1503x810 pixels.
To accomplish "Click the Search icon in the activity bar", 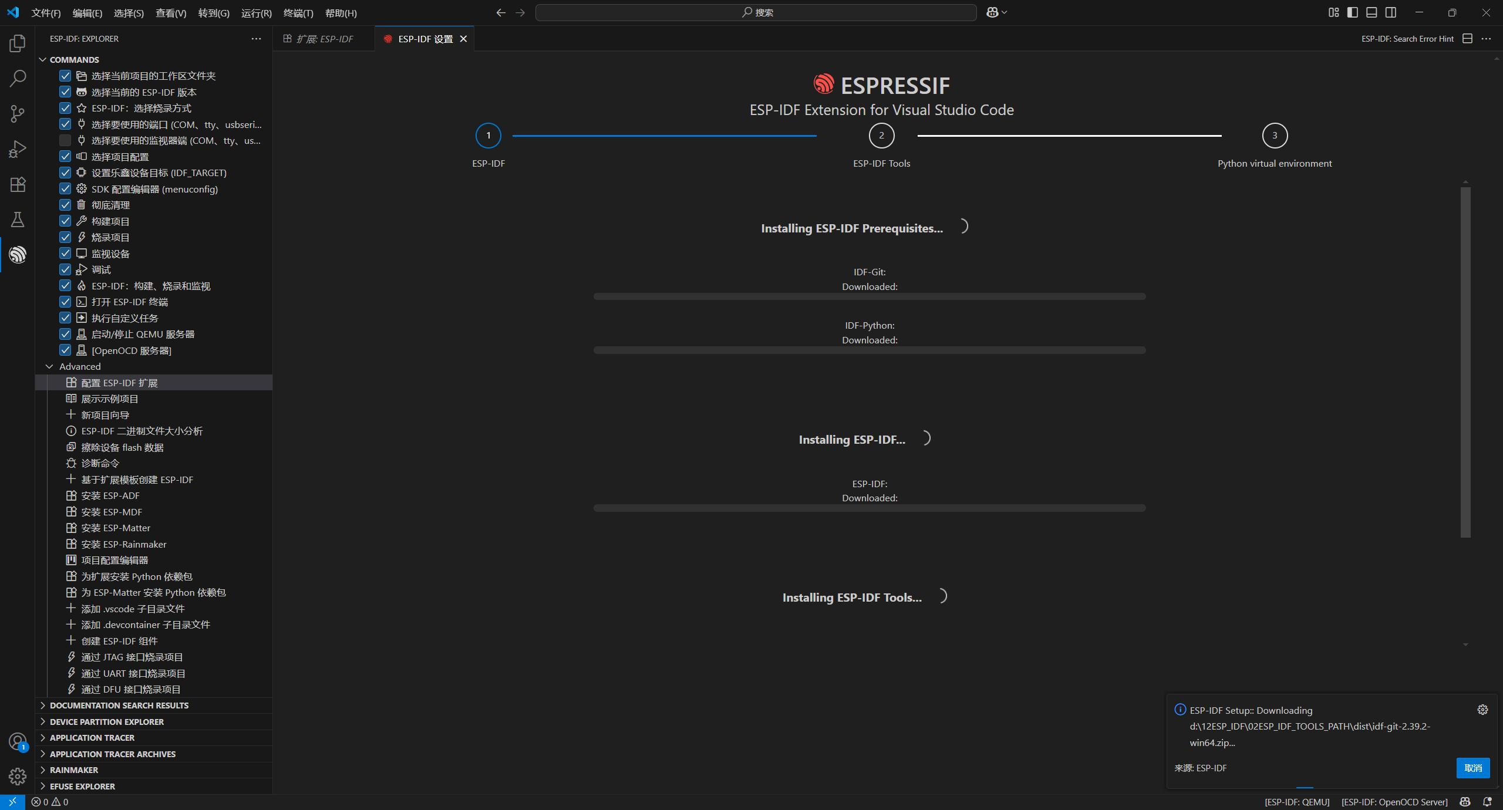I will coord(17,77).
